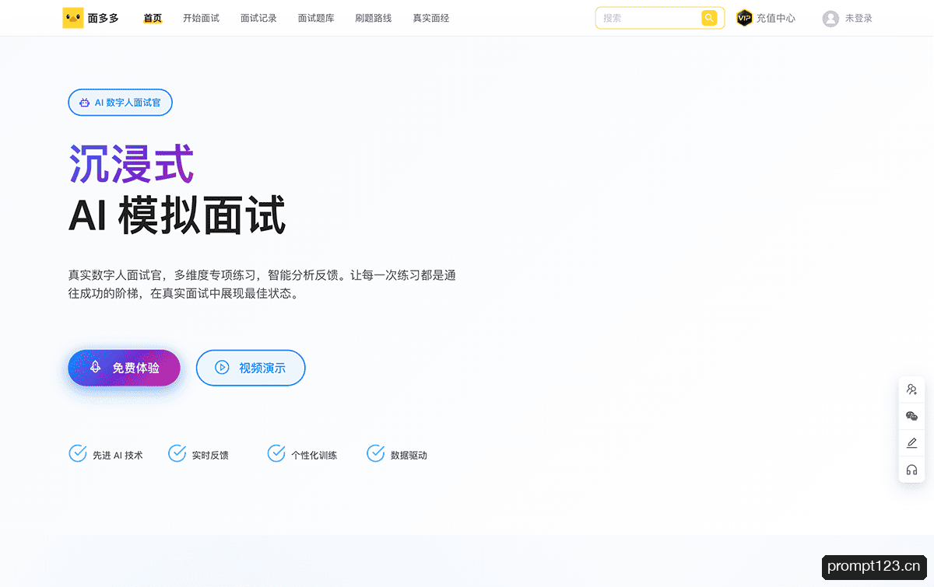The width and height of the screenshot is (934, 587).
Task: Click the 视频演示 button
Action: [251, 368]
